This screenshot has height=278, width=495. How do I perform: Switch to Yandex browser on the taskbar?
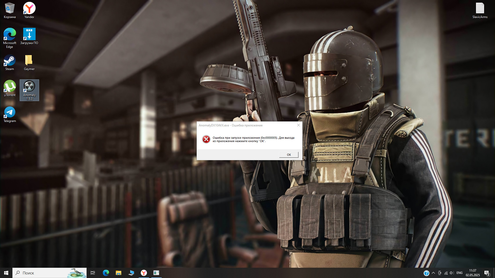coord(144,273)
